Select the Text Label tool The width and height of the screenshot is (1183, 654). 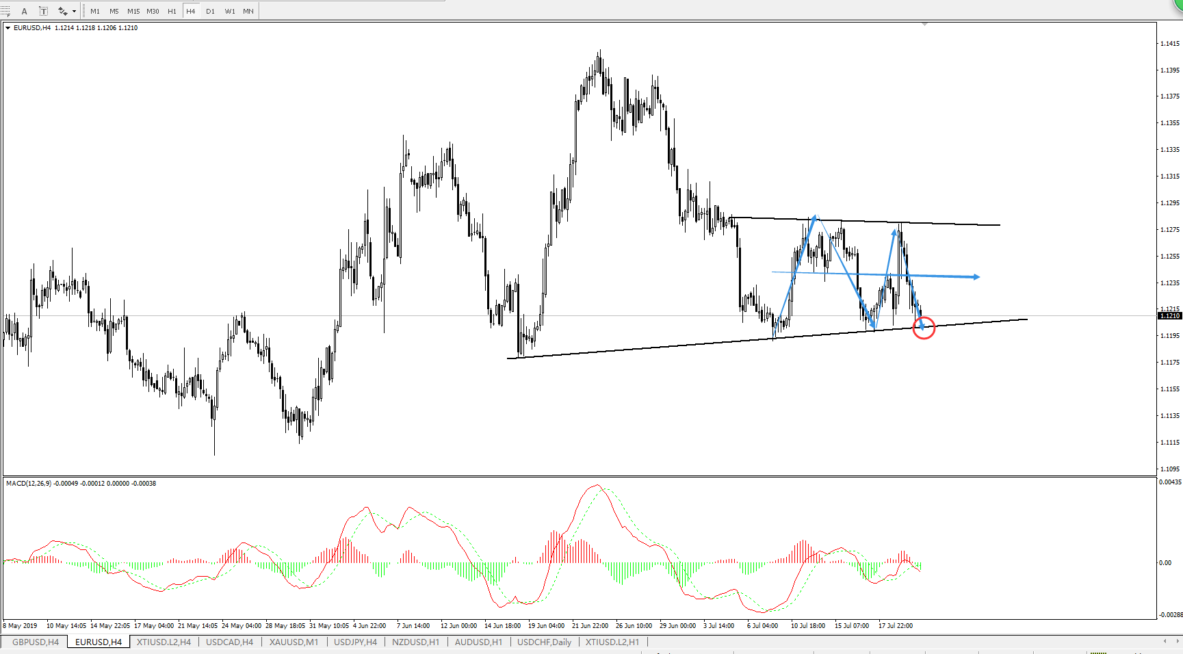click(x=43, y=11)
